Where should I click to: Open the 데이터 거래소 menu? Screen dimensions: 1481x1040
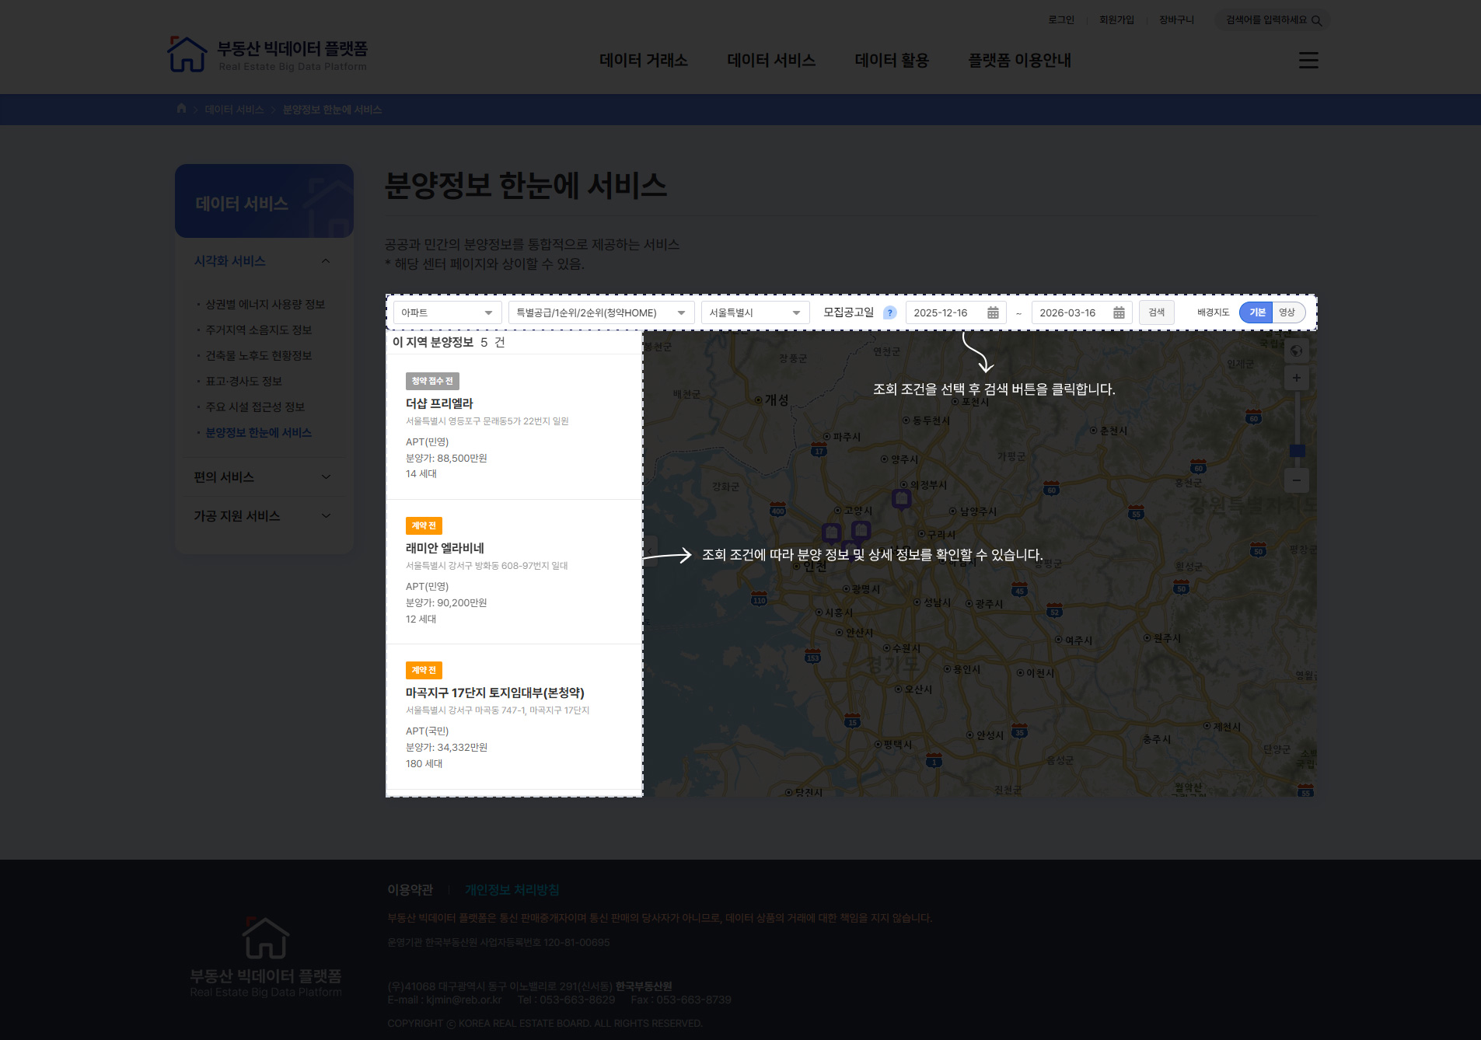pyautogui.click(x=643, y=61)
